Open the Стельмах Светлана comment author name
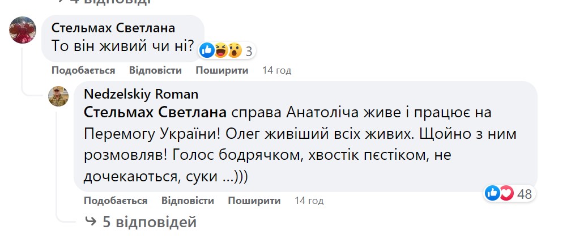 pos(113,28)
